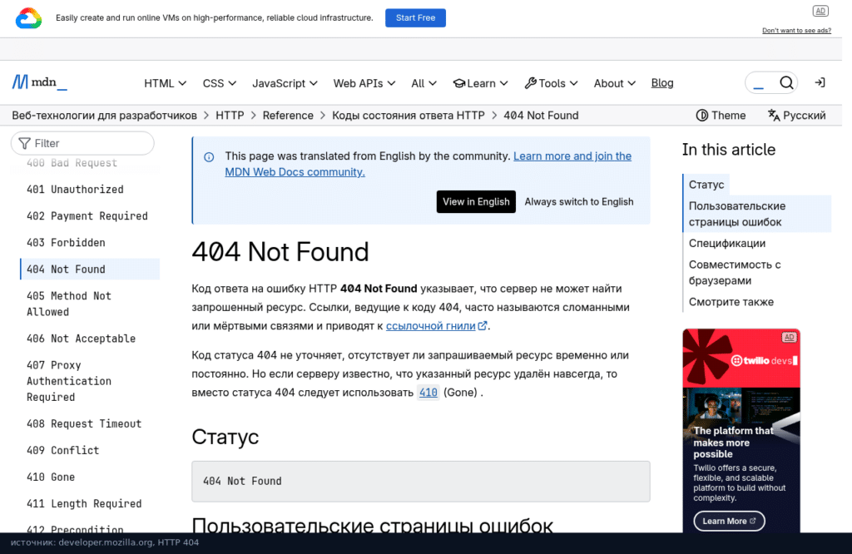
Task: Click View in English button
Action: pyautogui.click(x=476, y=202)
